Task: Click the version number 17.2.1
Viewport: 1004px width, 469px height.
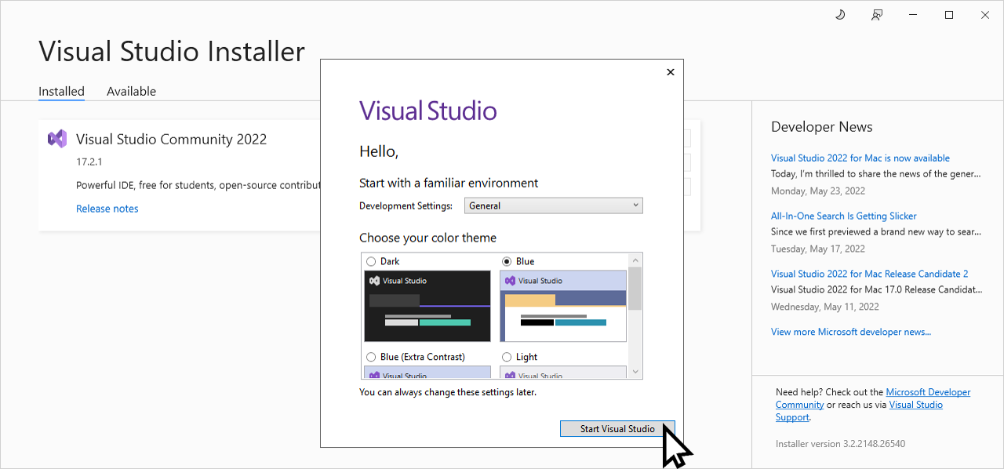Action: point(89,162)
